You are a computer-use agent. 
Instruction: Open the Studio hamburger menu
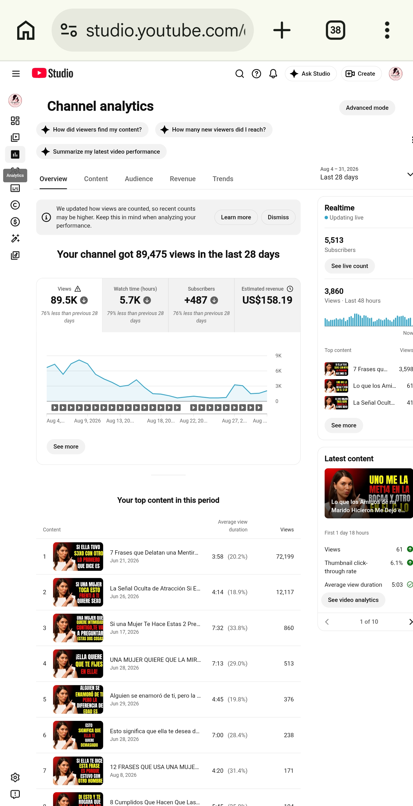pyautogui.click(x=16, y=74)
